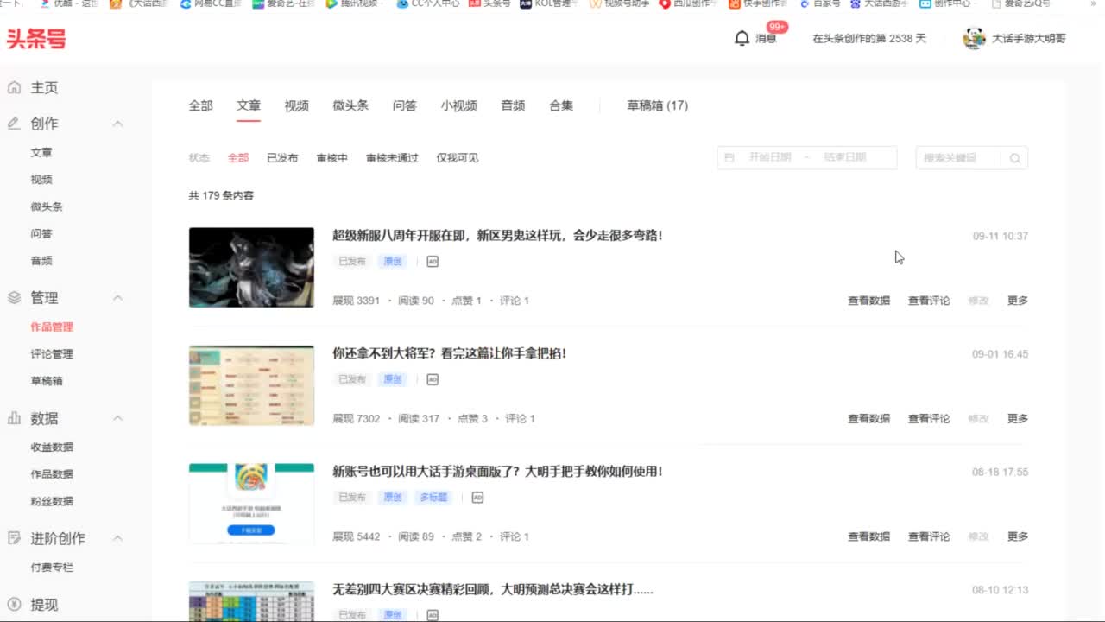The width and height of the screenshot is (1105, 622).
Task: Switch to the 问答 content tab
Action: [404, 105]
